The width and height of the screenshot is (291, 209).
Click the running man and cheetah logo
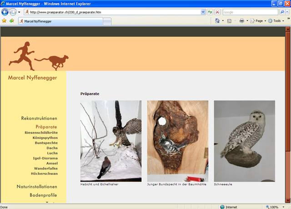pyautogui.click(x=41, y=56)
